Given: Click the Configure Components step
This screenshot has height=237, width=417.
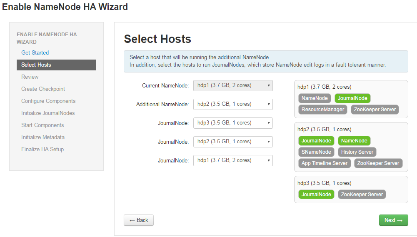Looking at the screenshot, I should tap(48, 101).
